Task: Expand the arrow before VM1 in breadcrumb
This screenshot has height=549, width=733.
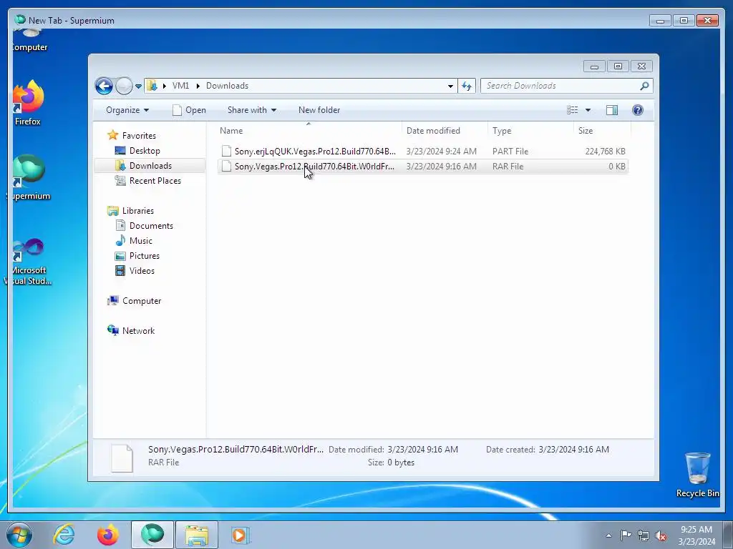Action: pyautogui.click(x=165, y=86)
